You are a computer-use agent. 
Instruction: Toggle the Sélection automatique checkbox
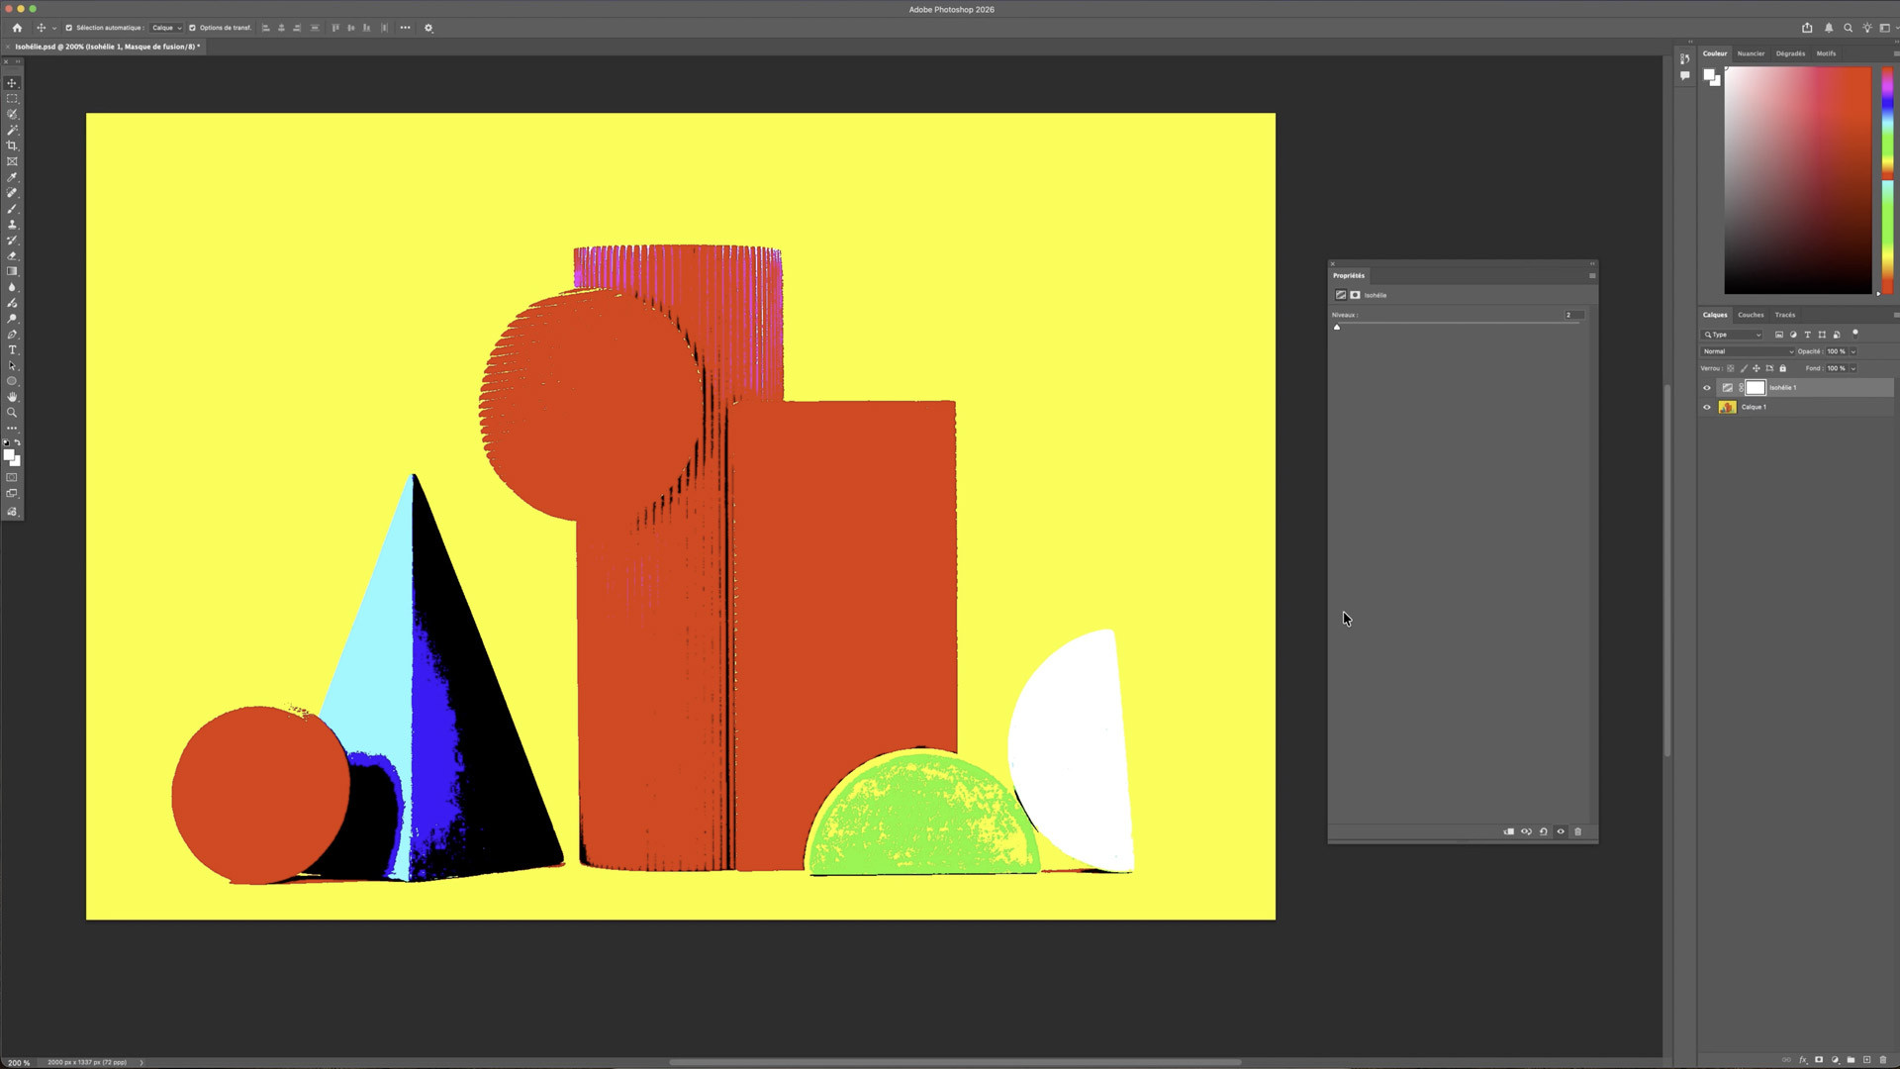tap(68, 28)
